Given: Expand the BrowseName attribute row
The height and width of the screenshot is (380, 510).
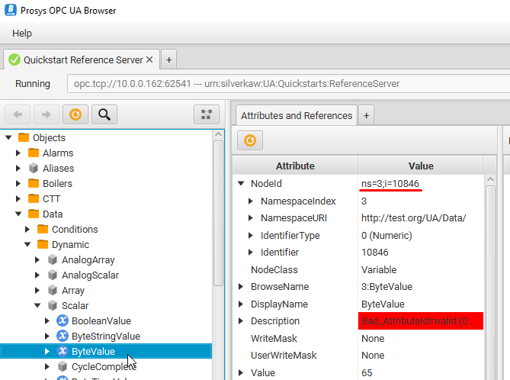Looking at the screenshot, I should [x=242, y=287].
